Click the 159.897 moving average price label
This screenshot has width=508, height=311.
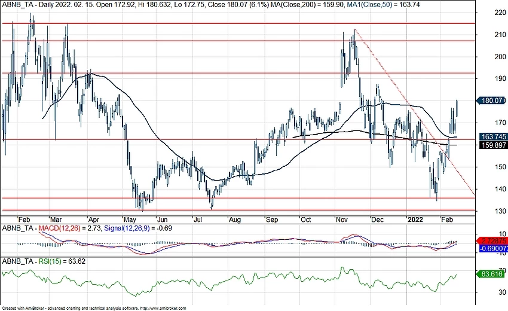(x=493, y=145)
